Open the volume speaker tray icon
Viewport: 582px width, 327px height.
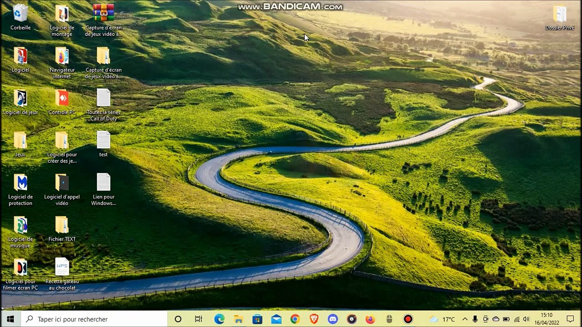pyautogui.click(x=527, y=319)
